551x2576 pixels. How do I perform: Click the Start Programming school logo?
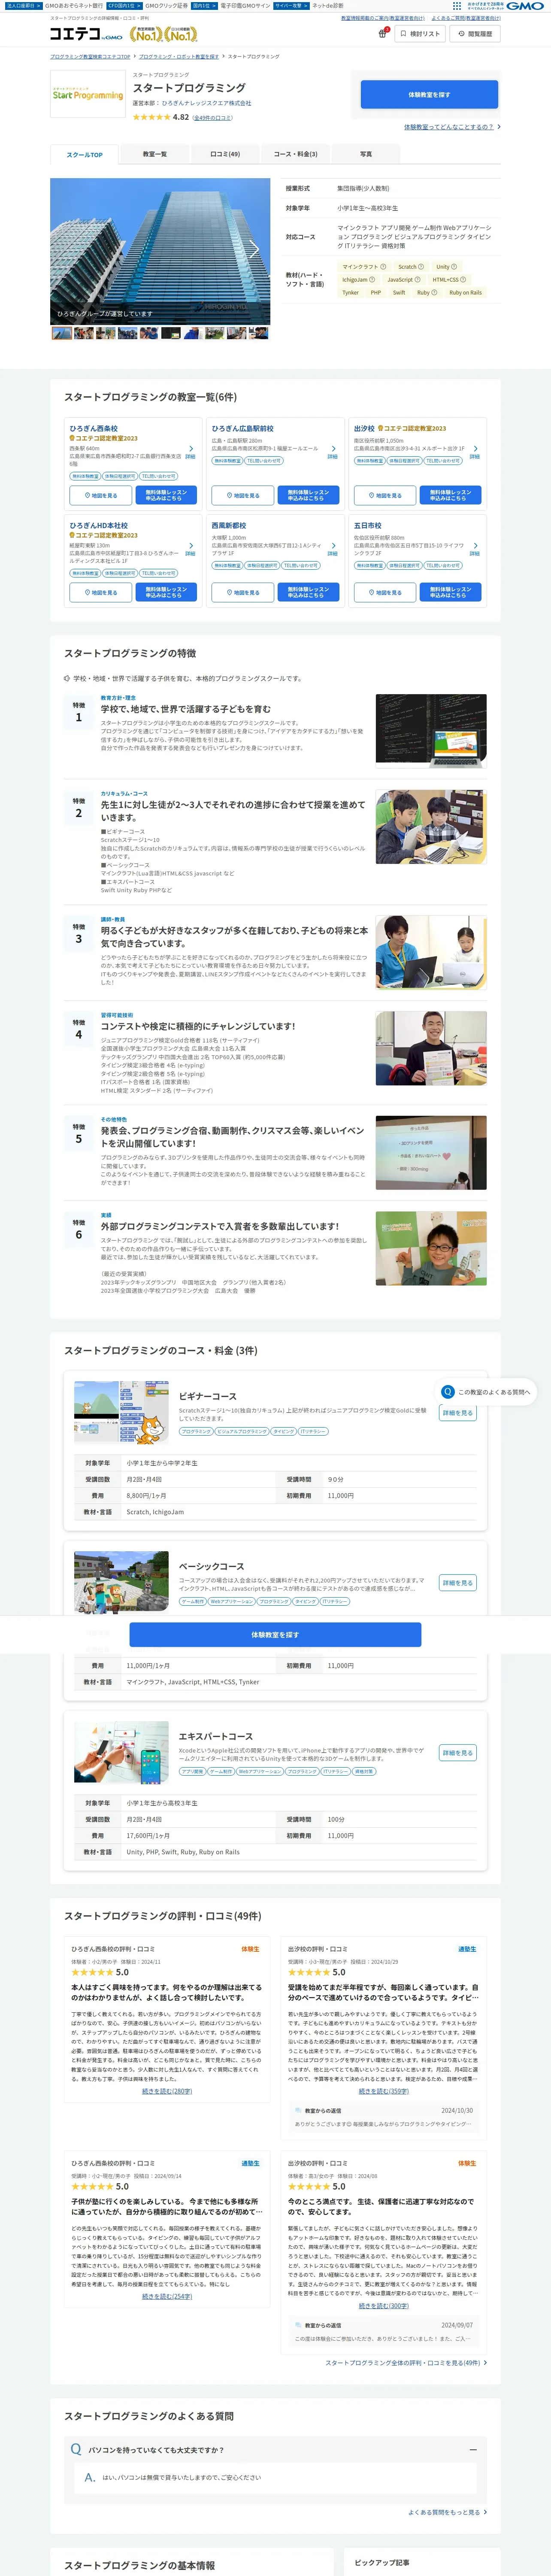click(x=88, y=95)
